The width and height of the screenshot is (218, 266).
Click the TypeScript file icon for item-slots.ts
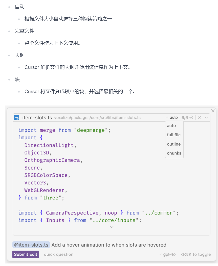pyautogui.click(x=17, y=118)
